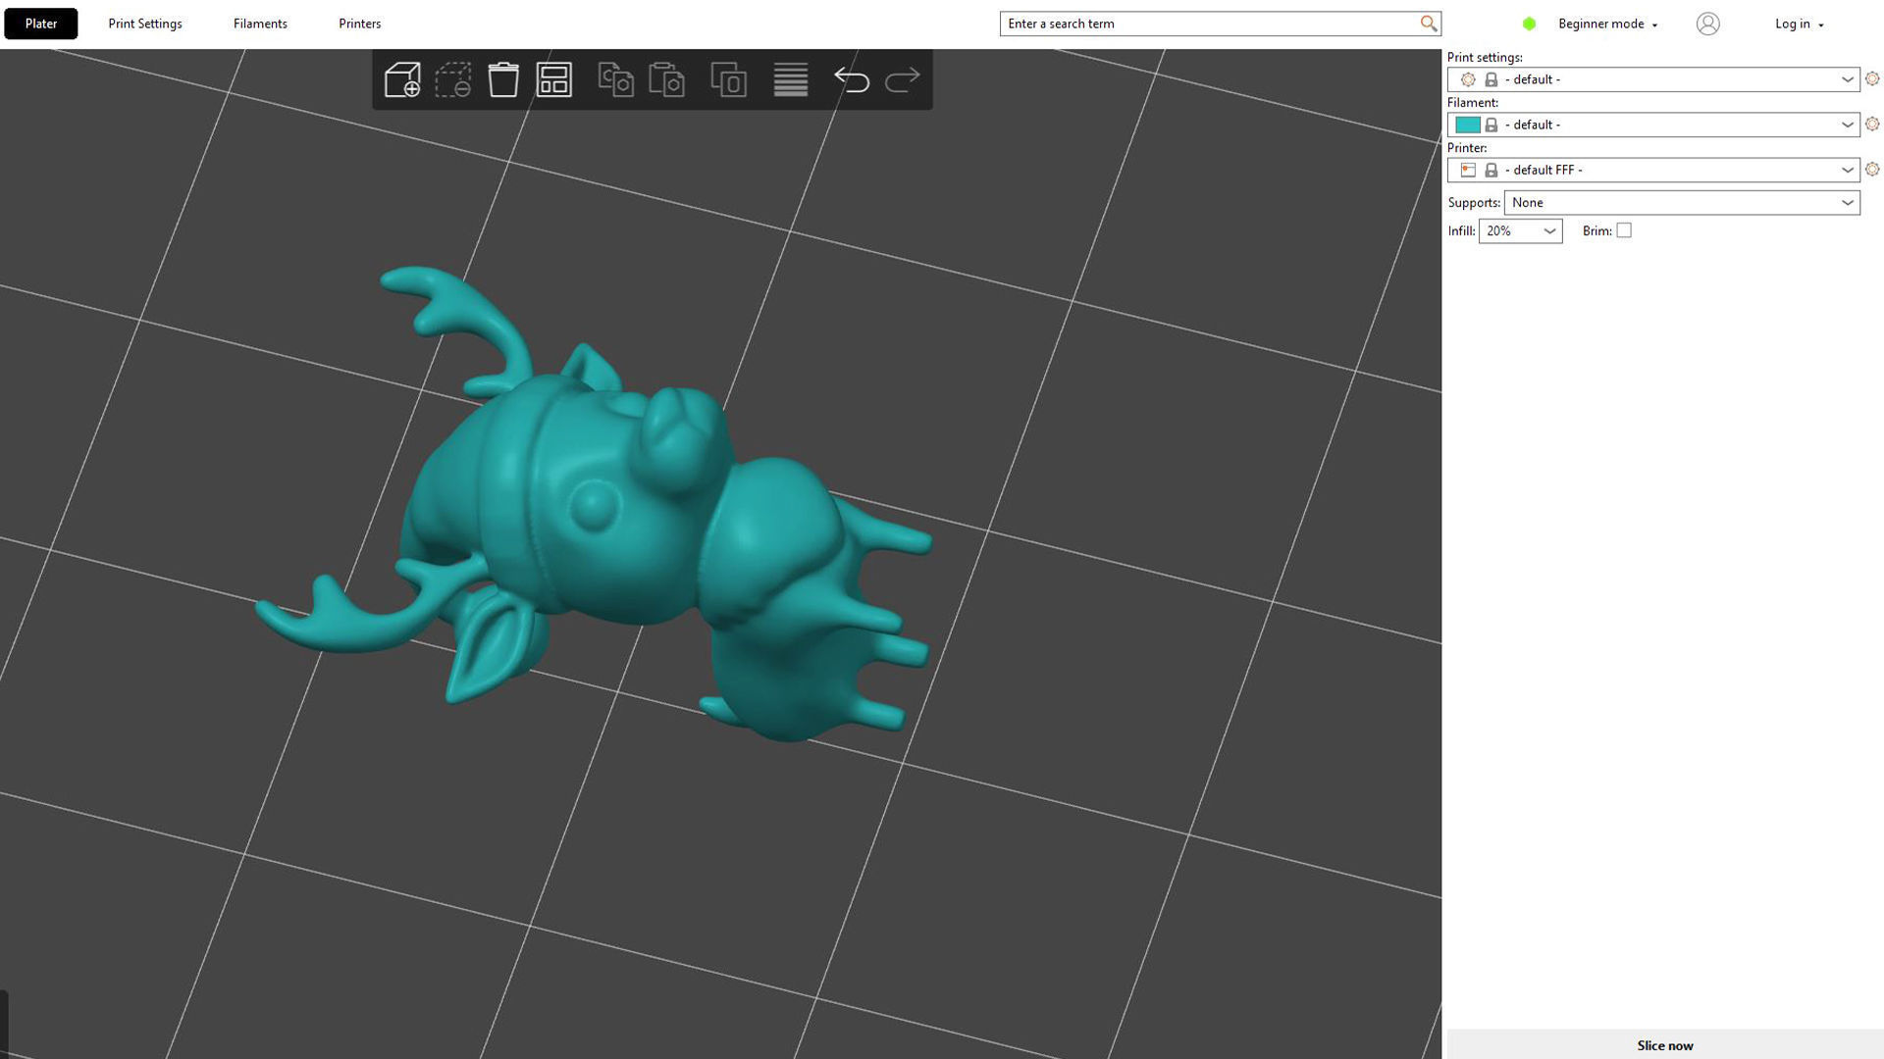Viewport: 1884px width, 1059px height.
Task: Switch to the Printers tab
Action: click(x=360, y=24)
